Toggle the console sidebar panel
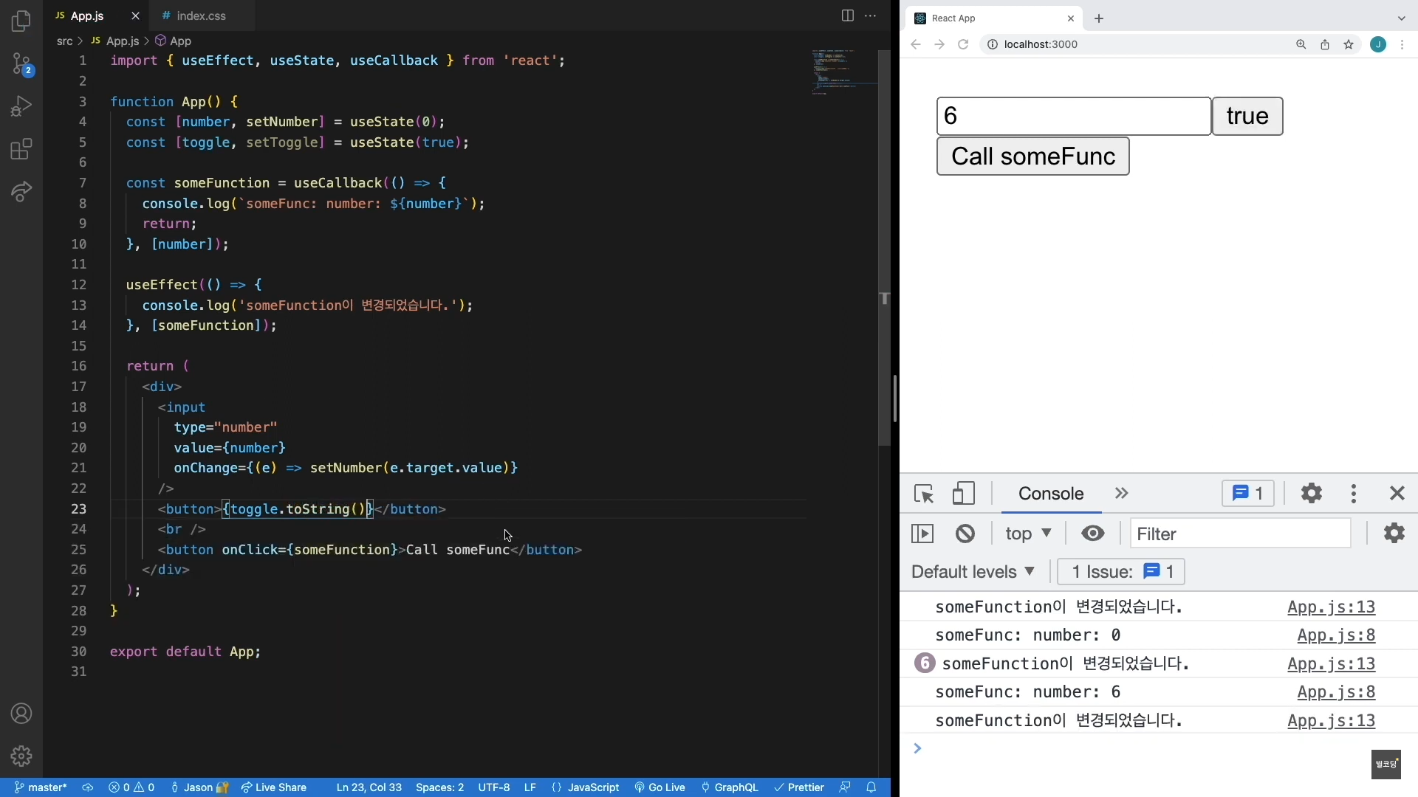The width and height of the screenshot is (1418, 797). (922, 534)
